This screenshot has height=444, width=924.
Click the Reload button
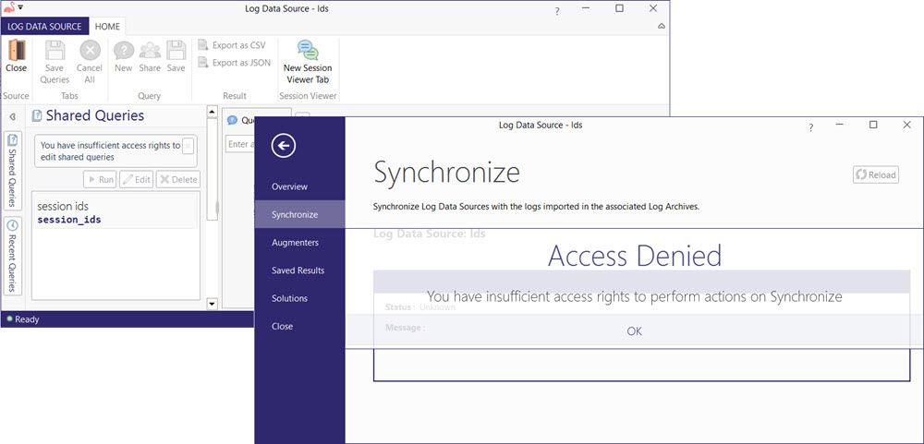[876, 174]
